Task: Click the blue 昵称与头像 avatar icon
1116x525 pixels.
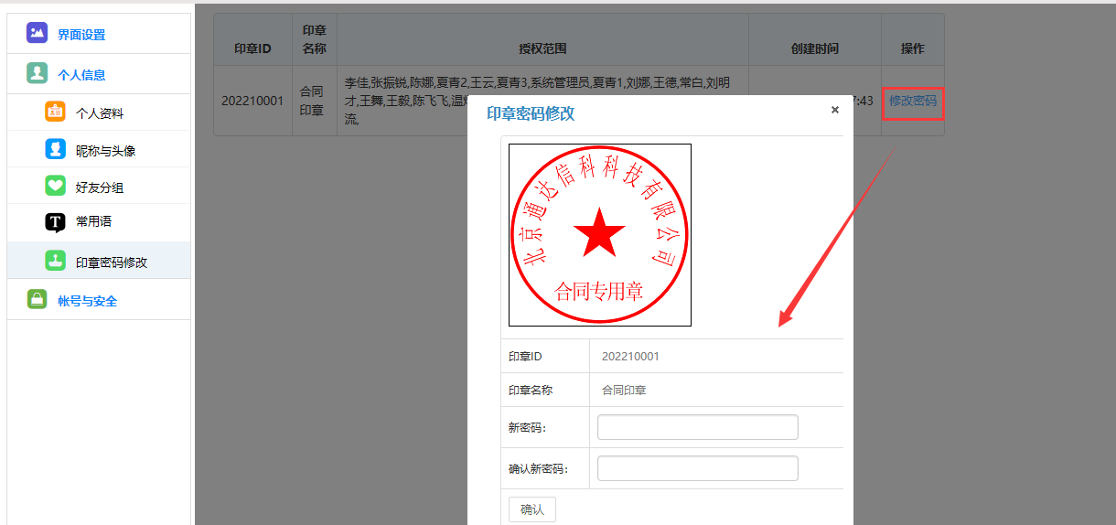Action: pos(55,150)
